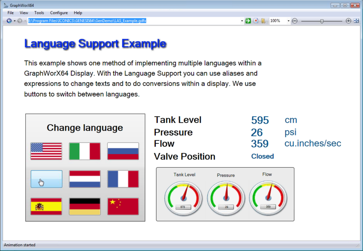Open the Tools menu
Screen dimensions: 363x251
click(x=39, y=13)
